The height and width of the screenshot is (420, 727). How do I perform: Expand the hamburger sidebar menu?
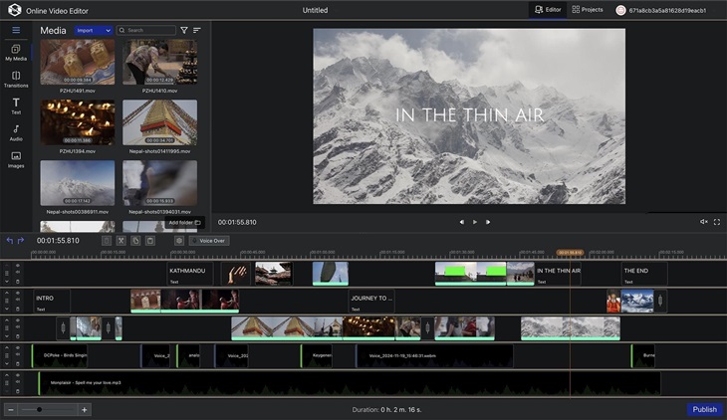pyautogui.click(x=16, y=31)
